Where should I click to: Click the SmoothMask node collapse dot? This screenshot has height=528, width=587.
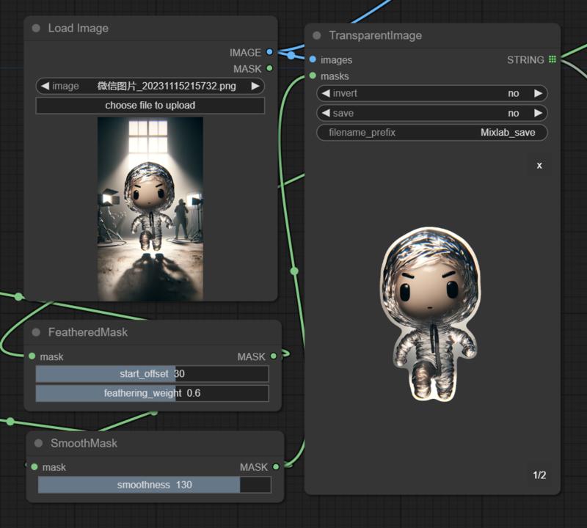(38, 444)
